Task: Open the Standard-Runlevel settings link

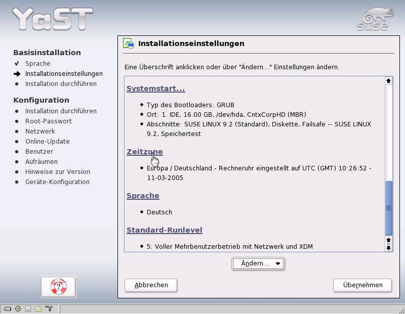Action: (x=164, y=230)
